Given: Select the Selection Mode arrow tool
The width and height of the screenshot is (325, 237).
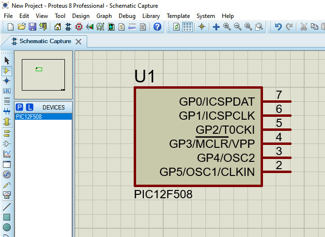Looking at the screenshot, I should pos(7,61).
